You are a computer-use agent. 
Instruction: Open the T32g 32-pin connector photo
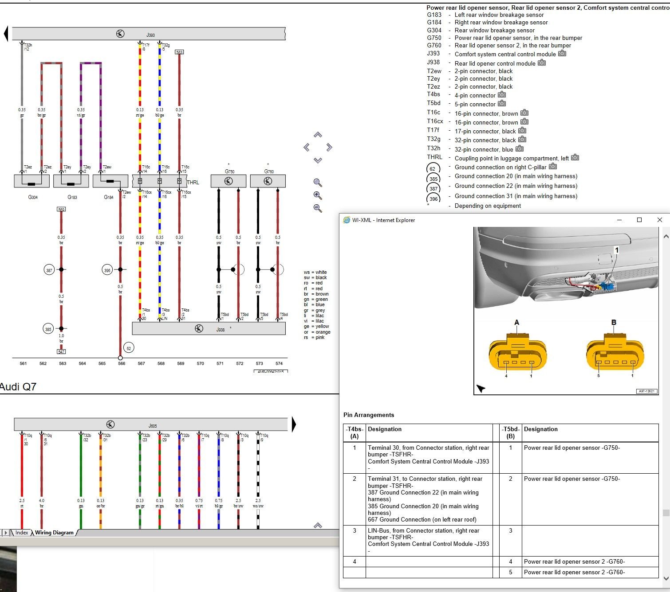522,139
